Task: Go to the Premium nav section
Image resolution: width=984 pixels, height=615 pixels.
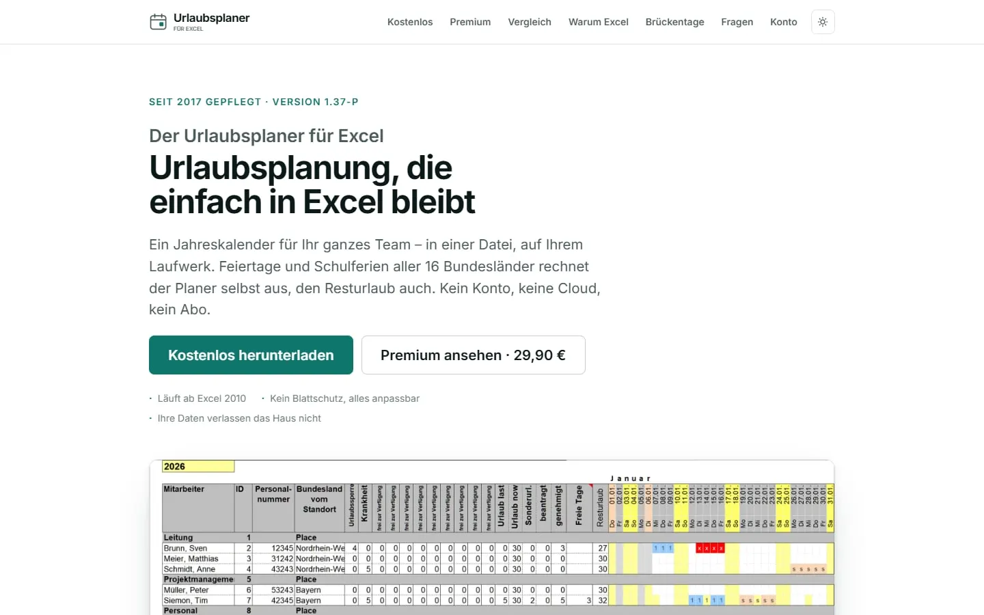Action: (470, 22)
